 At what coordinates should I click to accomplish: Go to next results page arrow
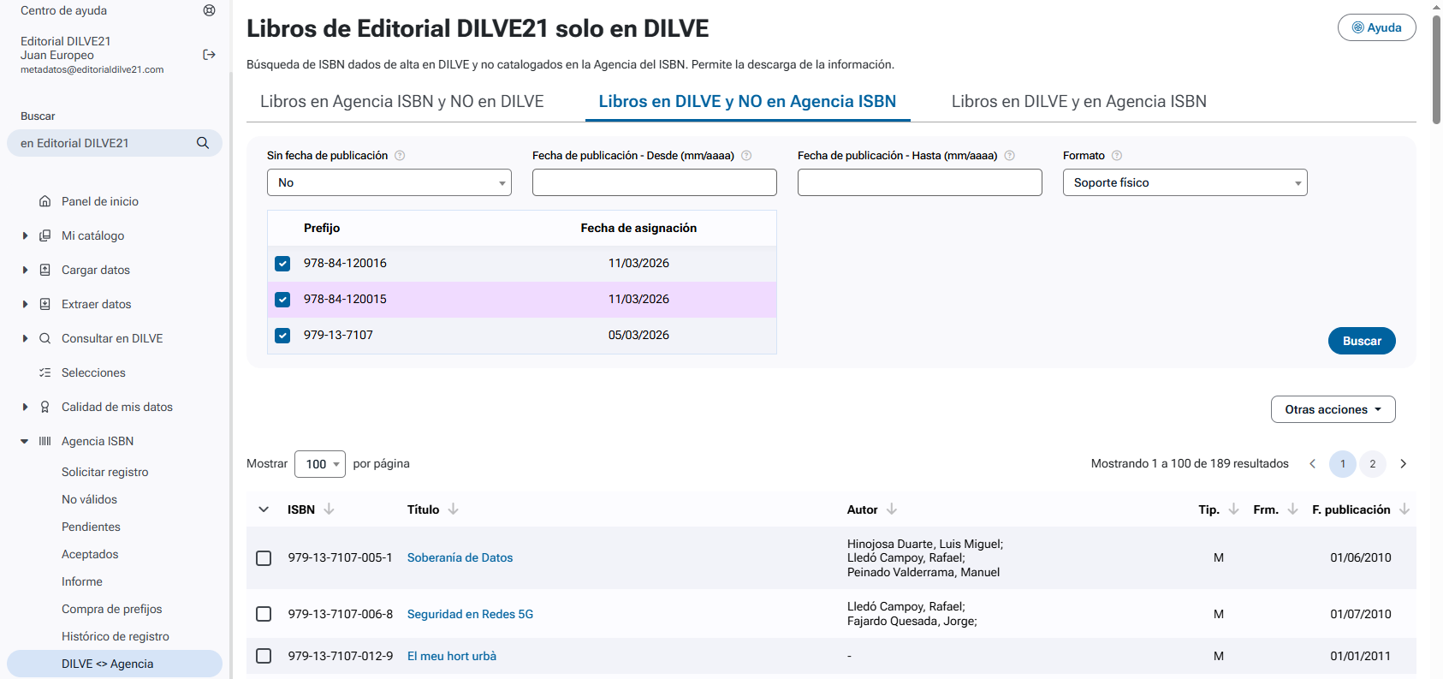[1403, 464]
